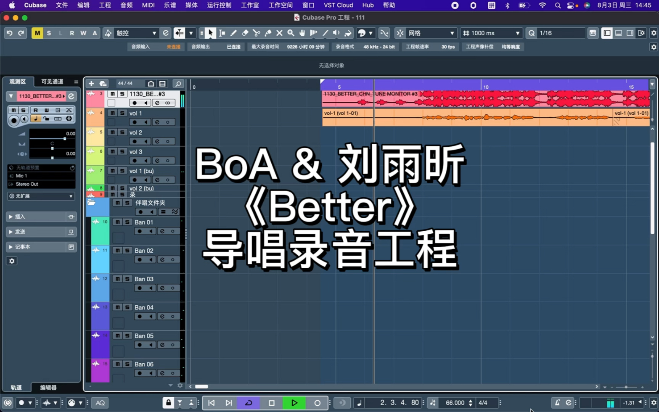
Task: Select the Line tool
Action: pyautogui.click(x=325, y=33)
